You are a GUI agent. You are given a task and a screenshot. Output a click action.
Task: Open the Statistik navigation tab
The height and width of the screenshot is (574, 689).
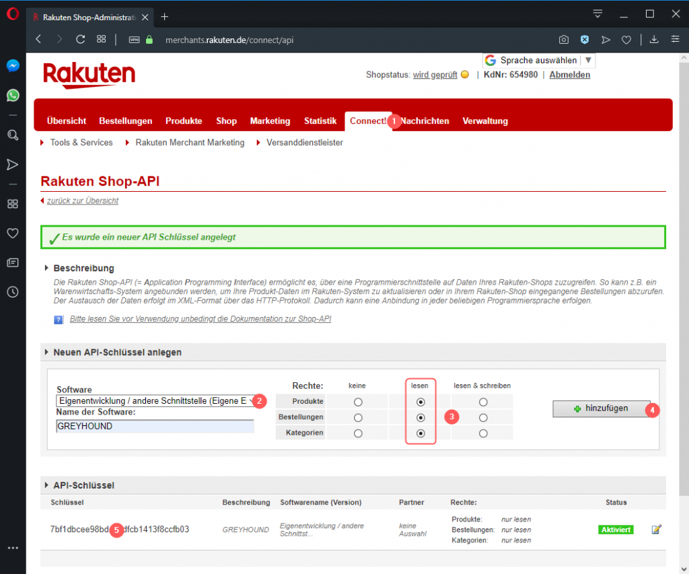click(x=320, y=121)
